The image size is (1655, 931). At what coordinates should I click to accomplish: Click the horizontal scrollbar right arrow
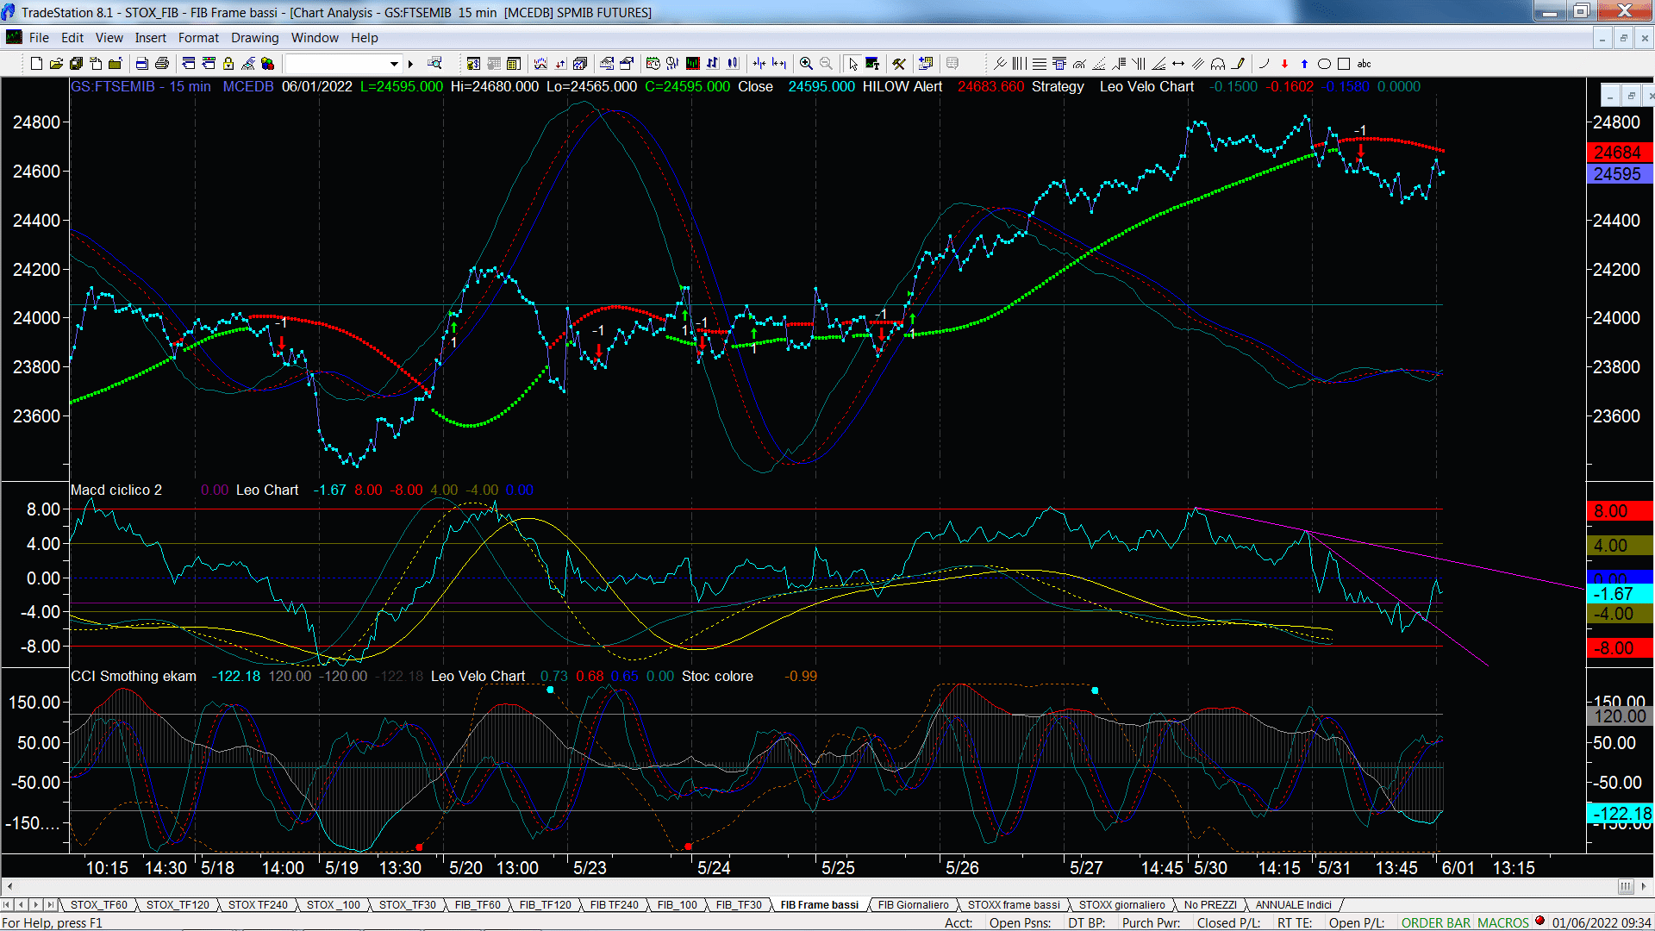(1644, 886)
